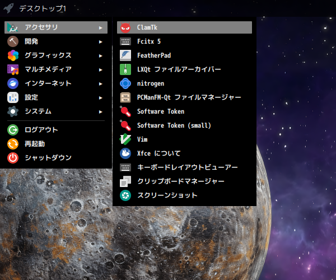Screen dimensions: 336x280
Task: Click the スクリーンショット camera shutter icon
Action: pos(125,195)
